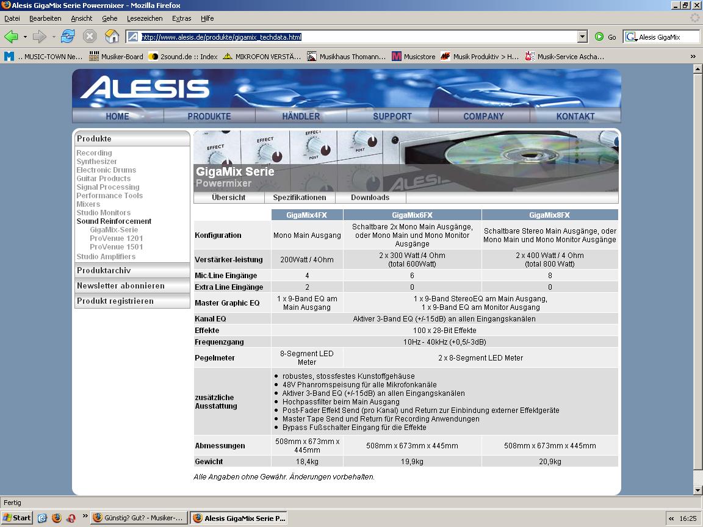The height and width of the screenshot is (527, 703).
Task: Open the Electronic Drums category link
Action: [106, 170]
